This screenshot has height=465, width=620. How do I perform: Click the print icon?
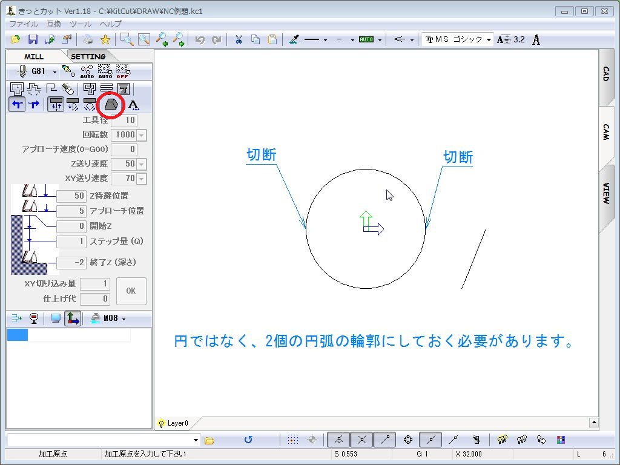(x=88, y=39)
